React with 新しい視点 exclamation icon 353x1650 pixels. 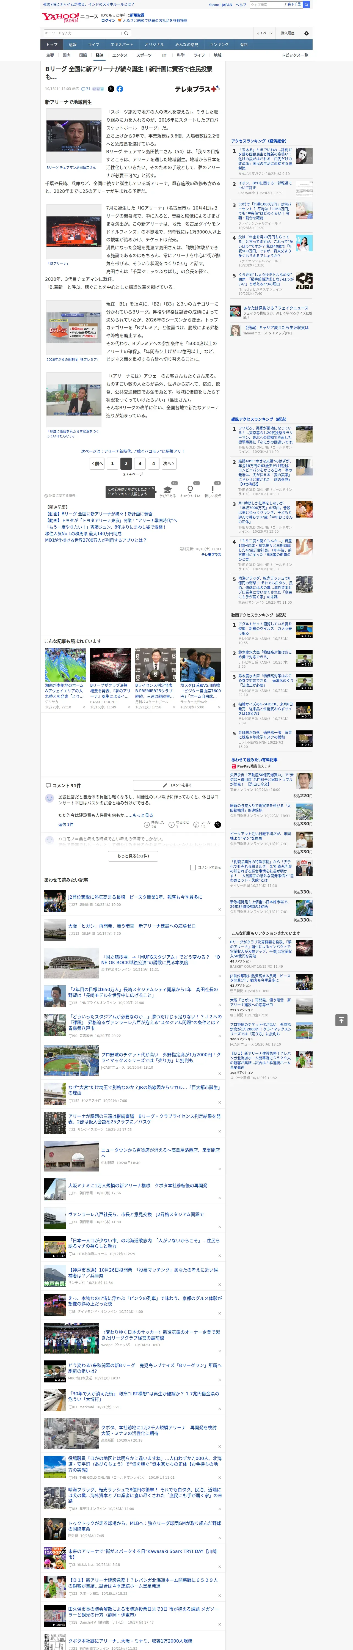pyautogui.click(x=213, y=490)
